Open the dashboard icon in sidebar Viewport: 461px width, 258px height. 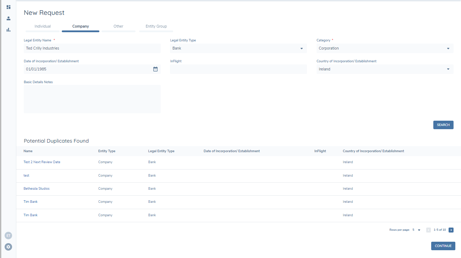pos(9,7)
